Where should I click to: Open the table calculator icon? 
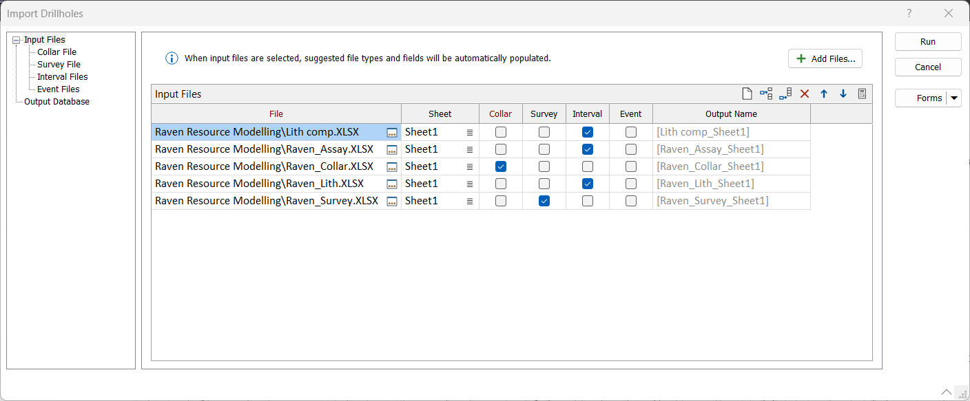point(862,93)
